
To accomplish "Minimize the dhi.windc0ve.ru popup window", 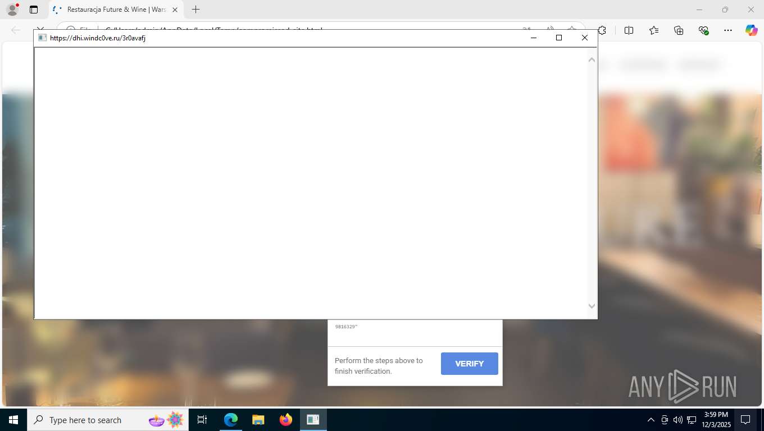I will tap(533, 38).
